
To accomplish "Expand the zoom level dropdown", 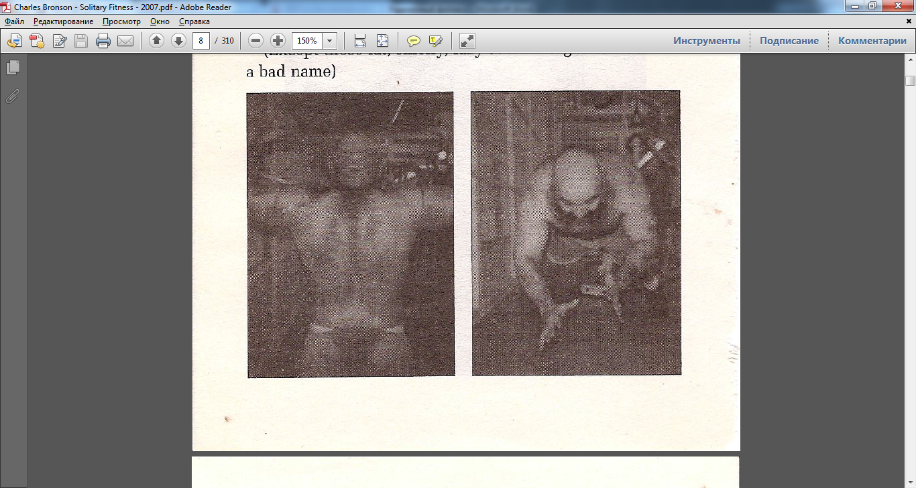I will pyautogui.click(x=329, y=41).
